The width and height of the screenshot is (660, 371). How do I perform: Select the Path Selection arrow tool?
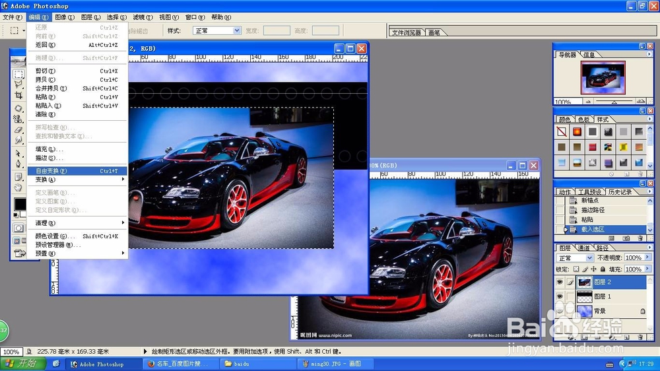click(18, 153)
